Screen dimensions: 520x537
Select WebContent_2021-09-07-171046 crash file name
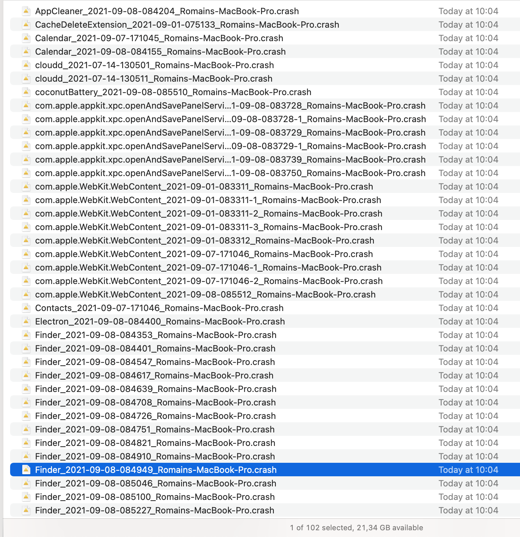point(204,254)
